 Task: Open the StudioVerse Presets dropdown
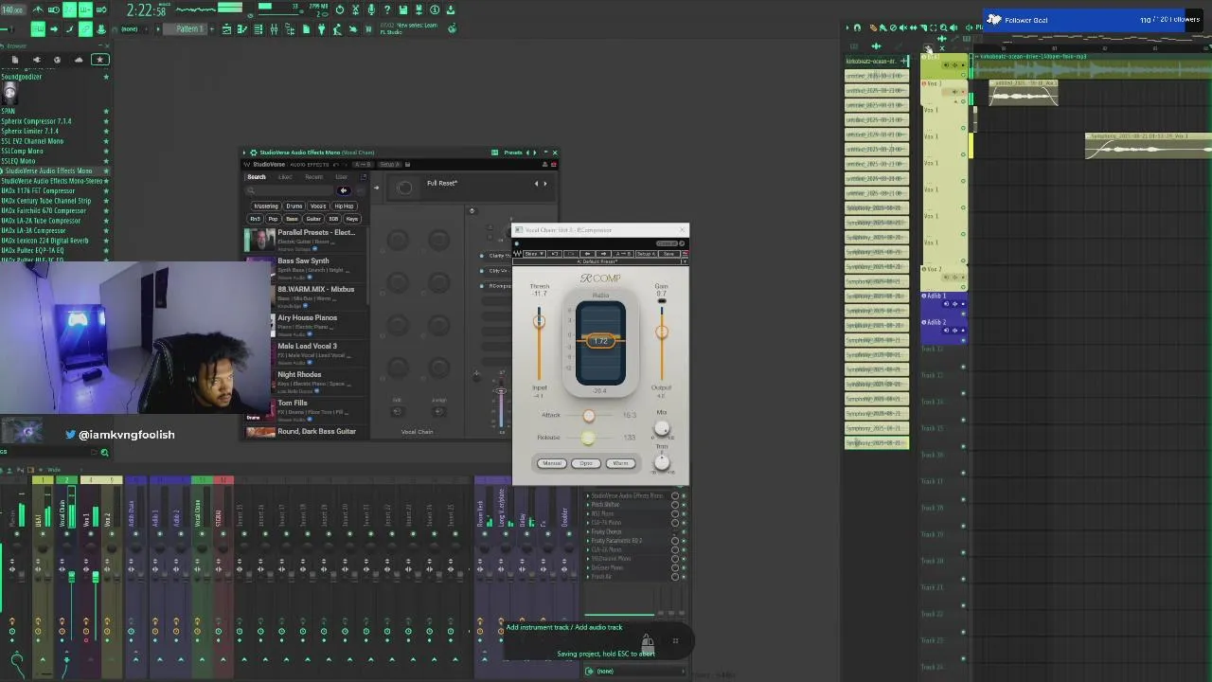click(513, 153)
